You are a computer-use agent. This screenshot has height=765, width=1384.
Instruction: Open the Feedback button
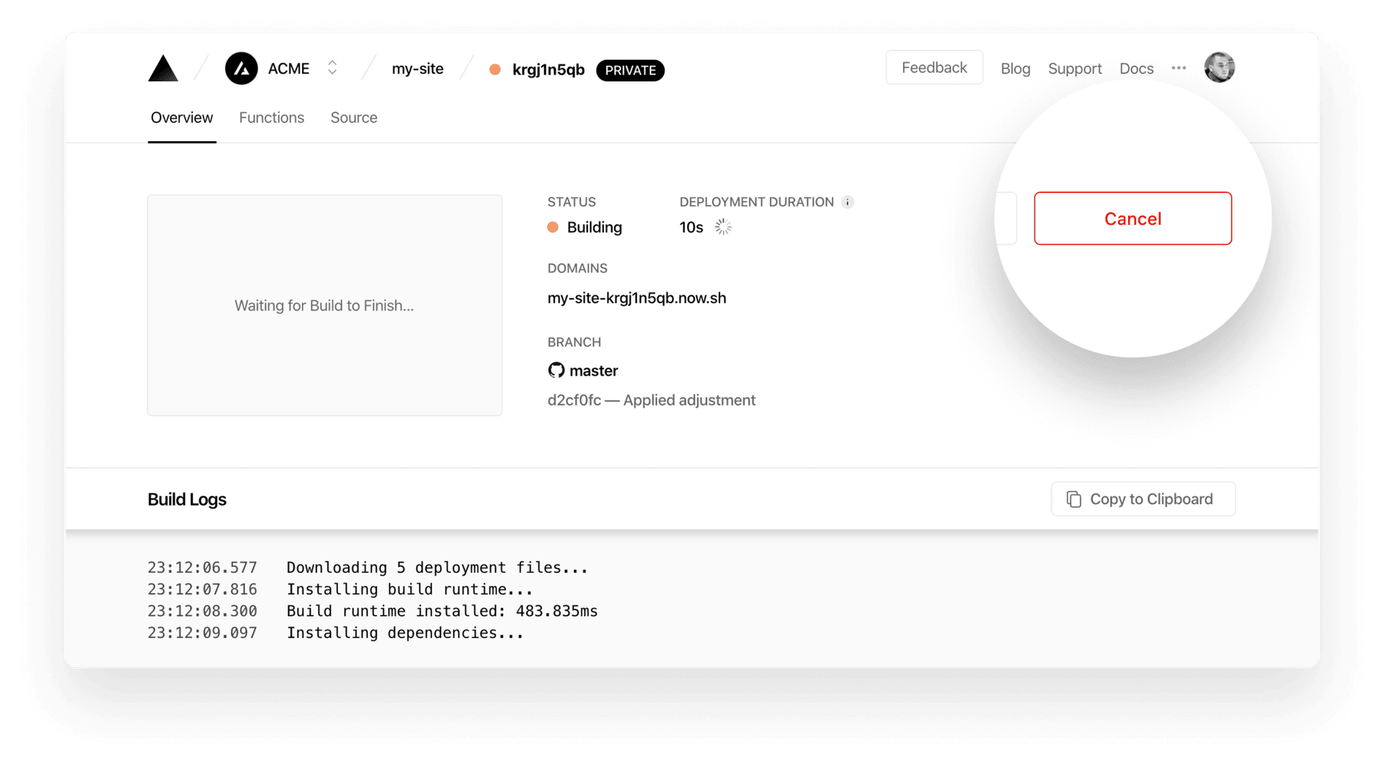click(x=933, y=68)
